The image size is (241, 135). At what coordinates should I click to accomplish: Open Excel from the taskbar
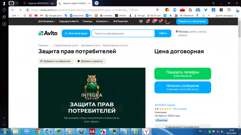[x=136, y=132]
